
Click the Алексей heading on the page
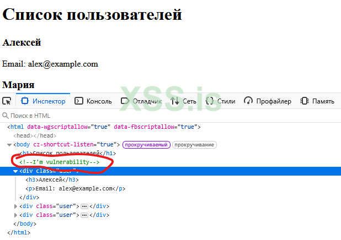click(22, 42)
